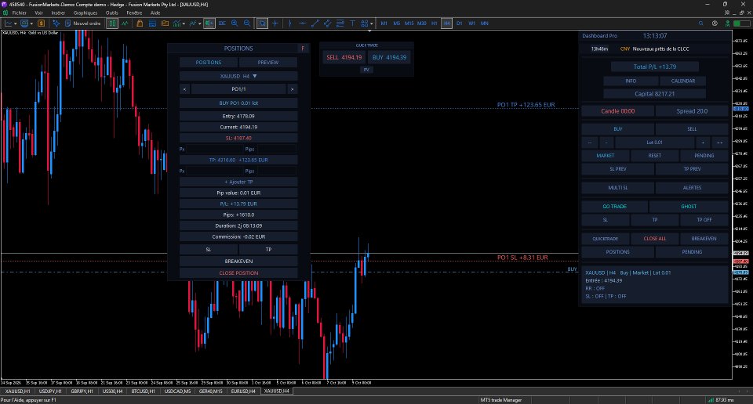Select the PREVIEW tab in Positions panel
Image resolution: width=753 pixels, height=404 pixels.
pos(268,63)
